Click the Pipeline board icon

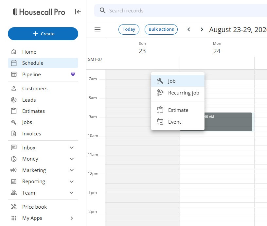tap(14, 74)
